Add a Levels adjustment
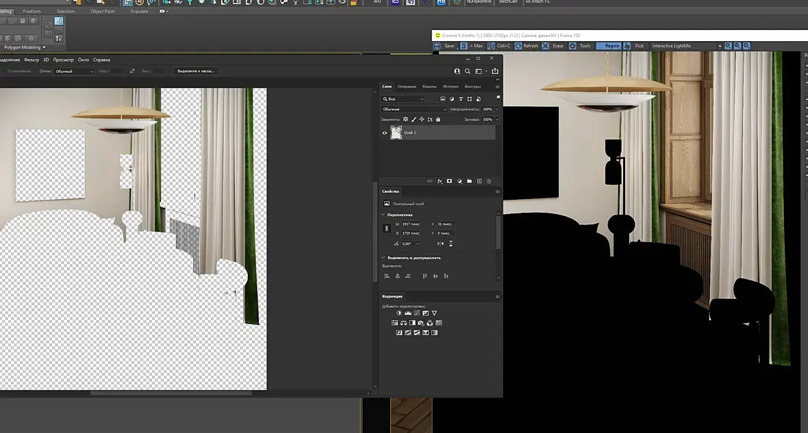Screen dimensions: 808x433 pyautogui.click(x=407, y=313)
